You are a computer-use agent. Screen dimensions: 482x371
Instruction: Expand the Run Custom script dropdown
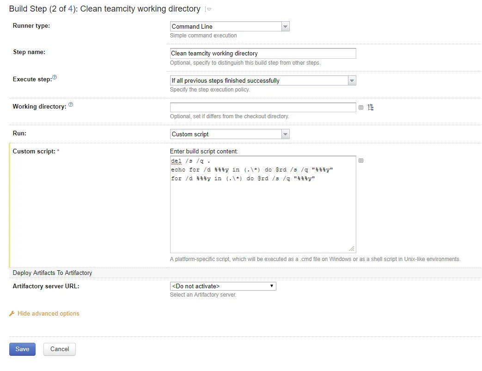click(x=285, y=134)
